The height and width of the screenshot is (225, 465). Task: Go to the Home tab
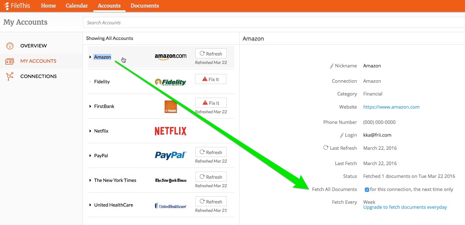tap(48, 6)
